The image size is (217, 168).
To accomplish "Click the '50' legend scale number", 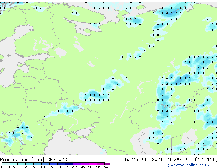I will tap(106, 167).
